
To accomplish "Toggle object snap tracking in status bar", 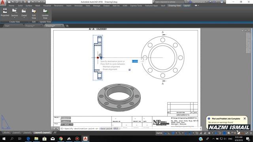I will click(185, 133).
